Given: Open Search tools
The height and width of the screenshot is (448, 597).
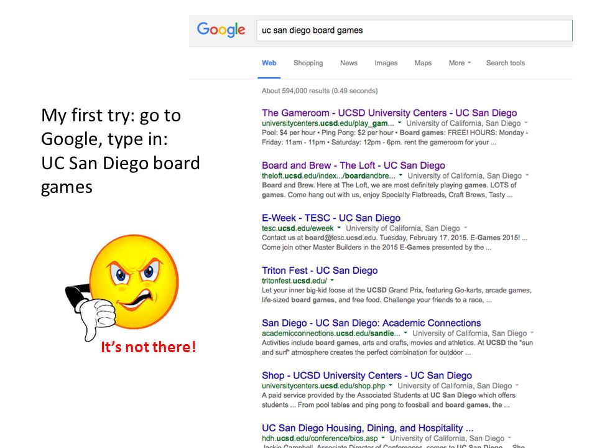Looking at the screenshot, I should (505, 63).
